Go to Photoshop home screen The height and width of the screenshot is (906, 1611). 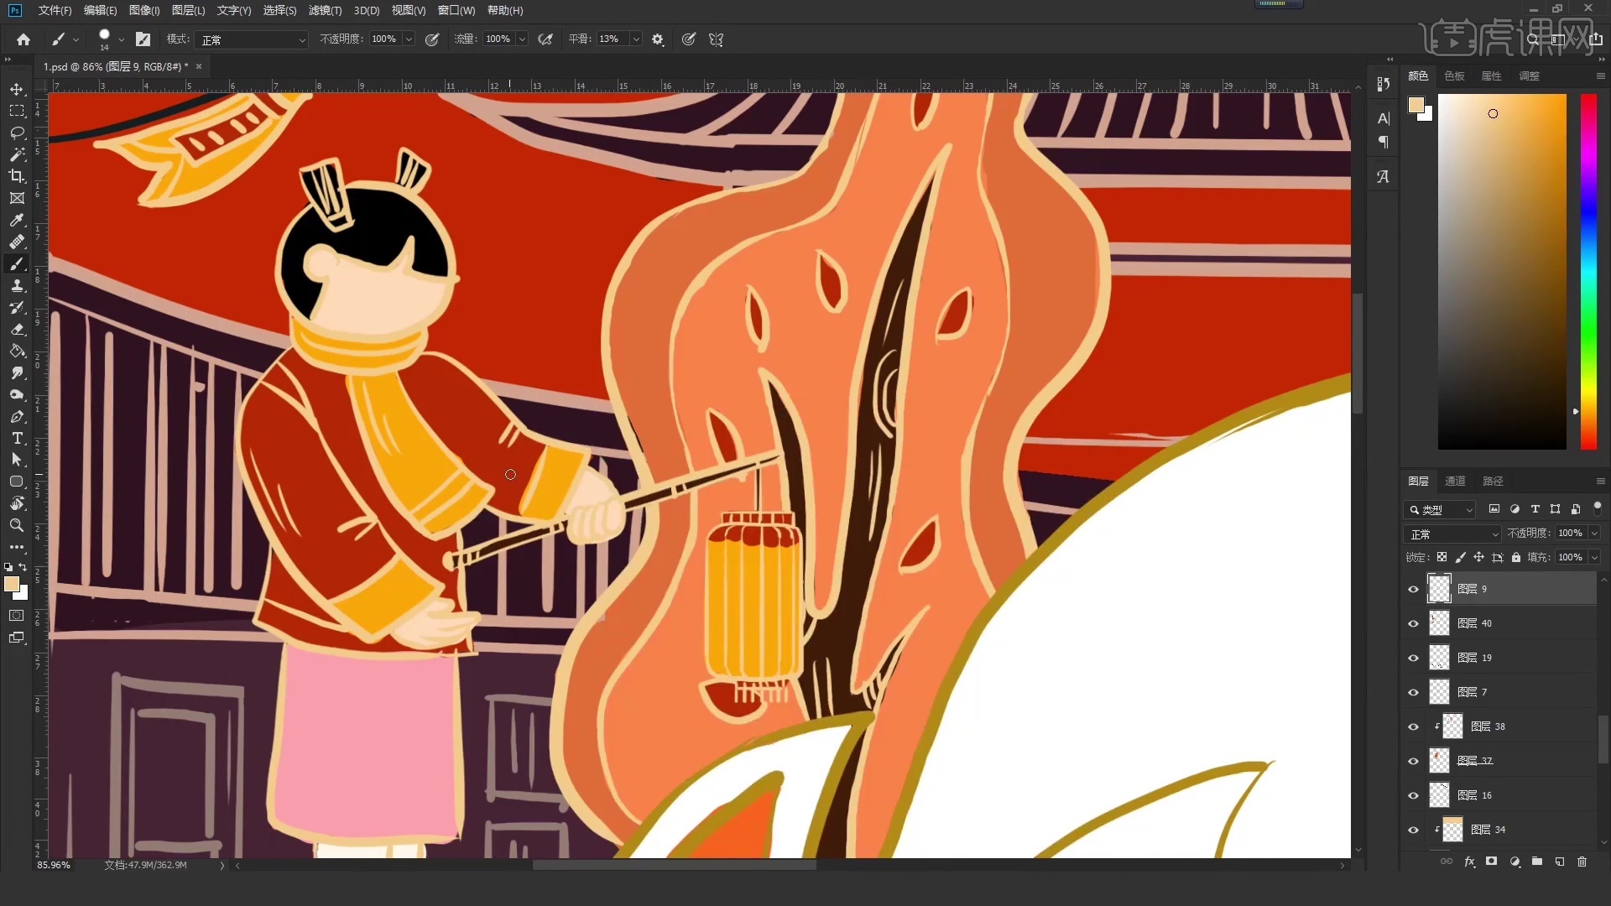pyautogui.click(x=23, y=39)
